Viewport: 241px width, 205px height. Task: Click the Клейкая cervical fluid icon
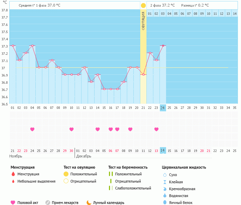pyautogui.click(x=165, y=182)
